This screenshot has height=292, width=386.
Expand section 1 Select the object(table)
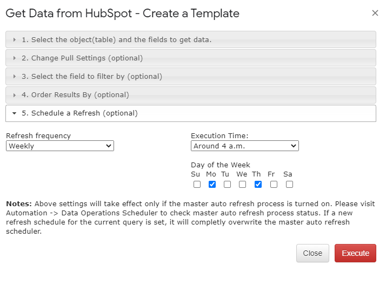pyautogui.click(x=191, y=39)
